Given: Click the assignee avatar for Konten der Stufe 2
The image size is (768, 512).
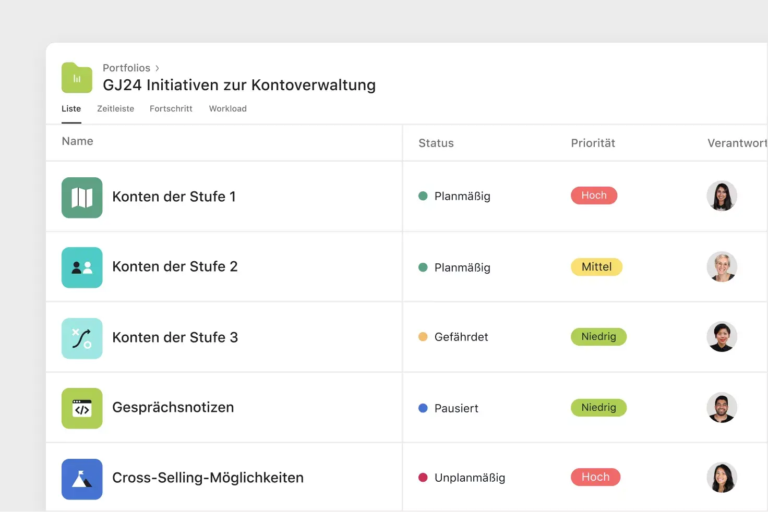Looking at the screenshot, I should coord(722,266).
